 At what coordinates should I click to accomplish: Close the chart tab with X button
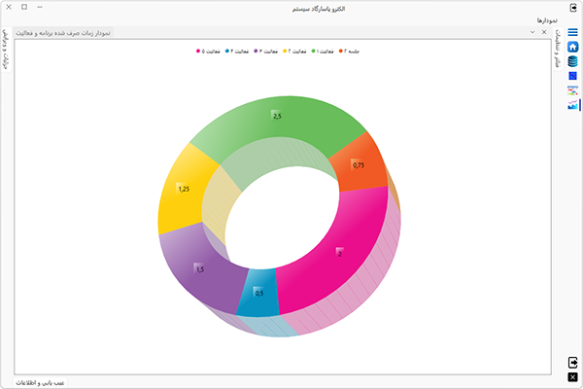click(545, 32)
